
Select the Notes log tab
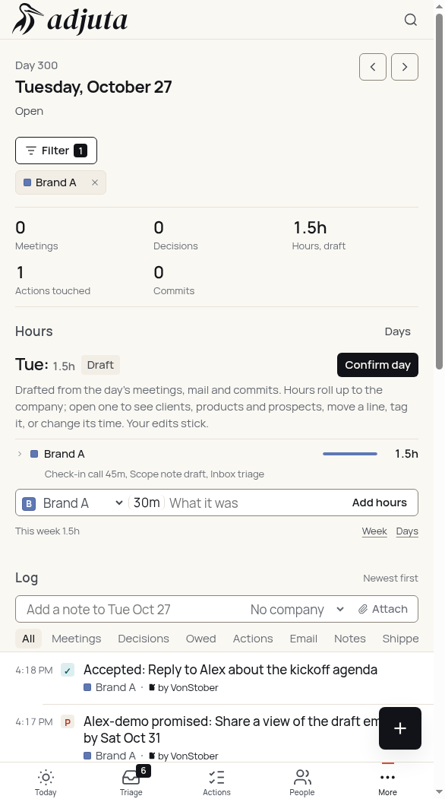[x=350, y=639]
